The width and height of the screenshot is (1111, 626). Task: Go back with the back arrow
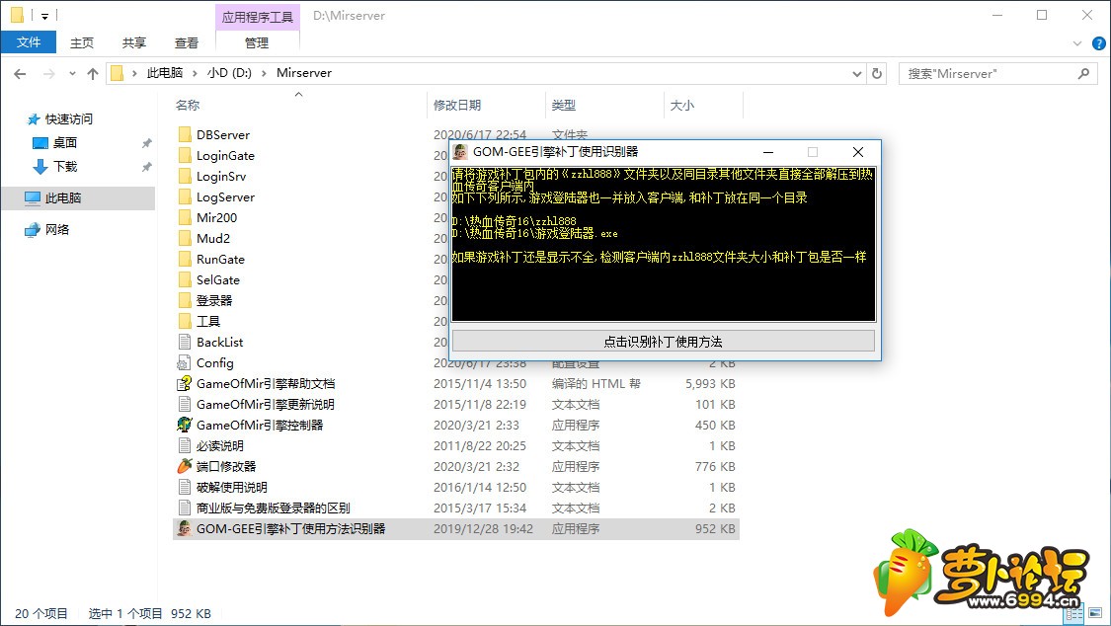tap(20, 74)
